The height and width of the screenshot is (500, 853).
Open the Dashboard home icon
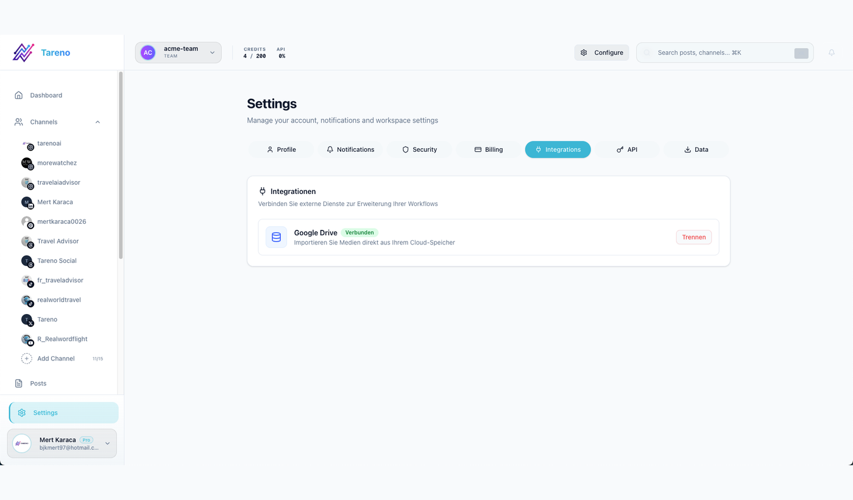tap(19, 95)
